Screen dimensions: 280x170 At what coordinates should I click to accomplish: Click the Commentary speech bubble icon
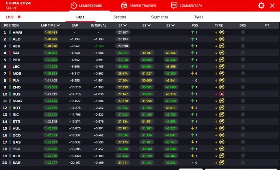pyautogui.click(x=174, y=6)
